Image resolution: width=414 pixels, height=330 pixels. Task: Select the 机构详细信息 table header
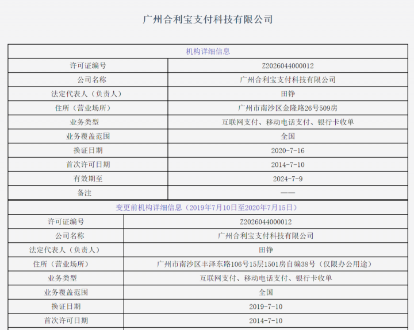coord(208,52)
